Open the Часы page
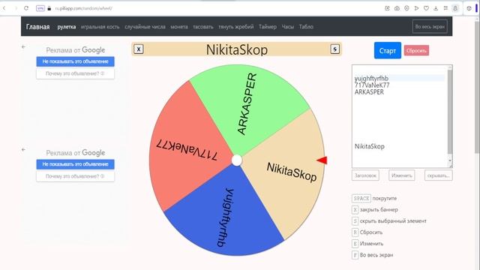 point(288,27)
